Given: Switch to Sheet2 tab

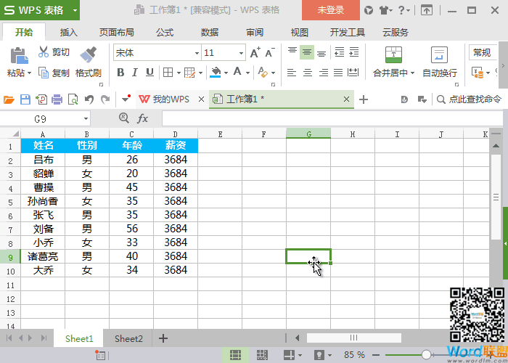Looking at the screenshot, I should coord(128,339).
